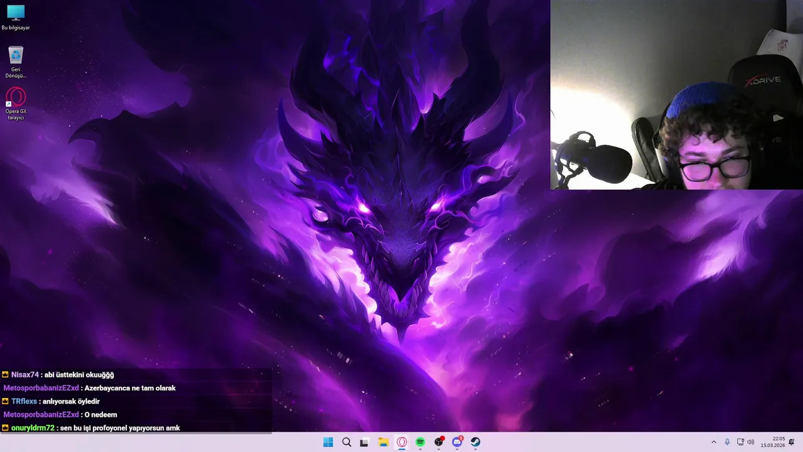This screenshot has width=803, height=452.
Task: Click badge icon beside Nisax74
Action: tap(5, 375)
